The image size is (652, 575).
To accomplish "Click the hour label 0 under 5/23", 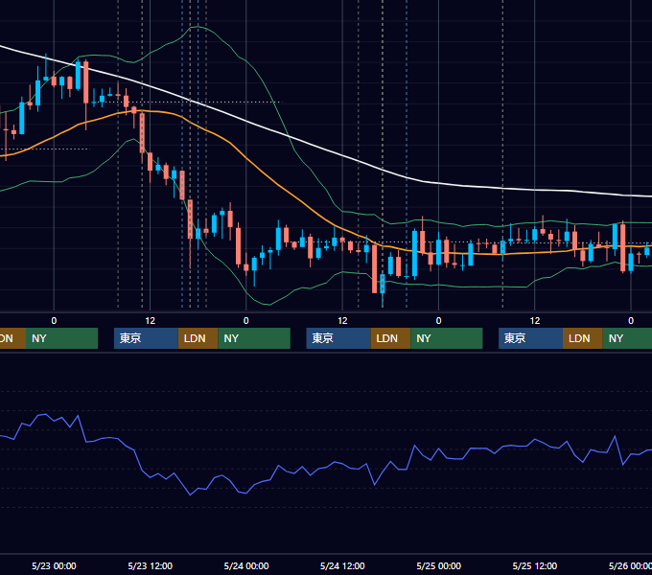I will (x=54, y=321).
